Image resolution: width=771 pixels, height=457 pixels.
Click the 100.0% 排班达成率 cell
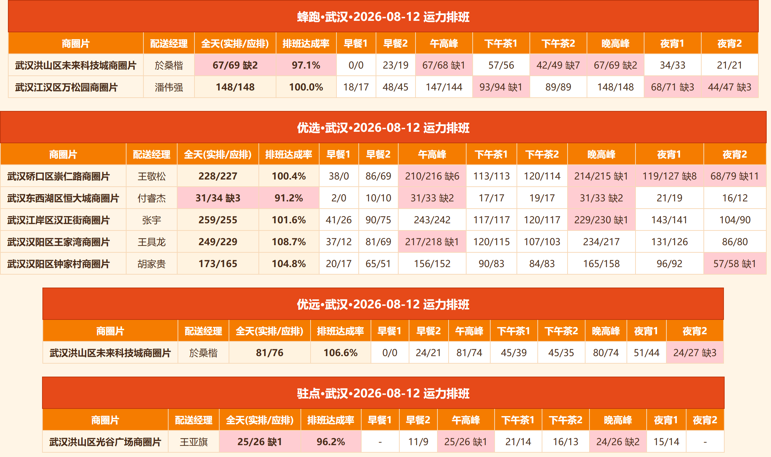(306, 87)
